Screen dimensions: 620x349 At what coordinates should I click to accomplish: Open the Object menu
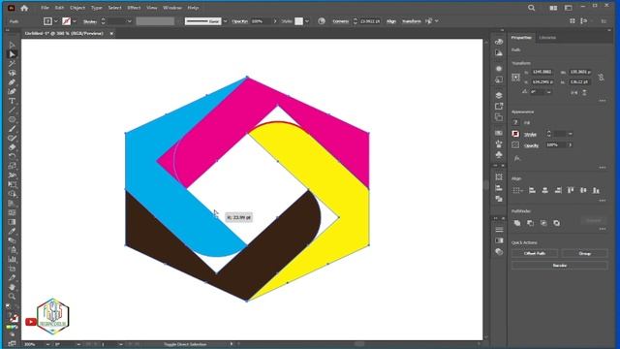pos(77,8)
